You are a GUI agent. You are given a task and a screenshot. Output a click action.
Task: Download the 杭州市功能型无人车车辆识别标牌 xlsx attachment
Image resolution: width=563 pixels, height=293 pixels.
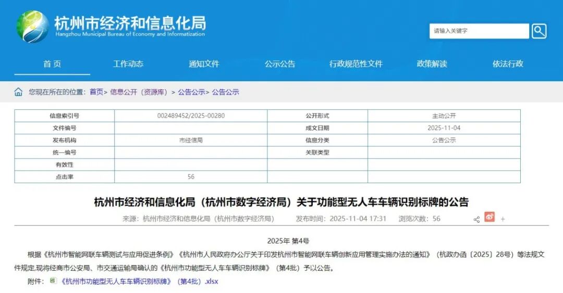(x=139, y=282)
